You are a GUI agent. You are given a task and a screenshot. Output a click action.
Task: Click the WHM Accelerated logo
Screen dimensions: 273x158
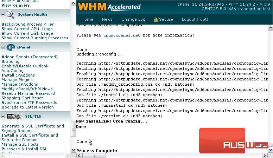tap(109, 7)
